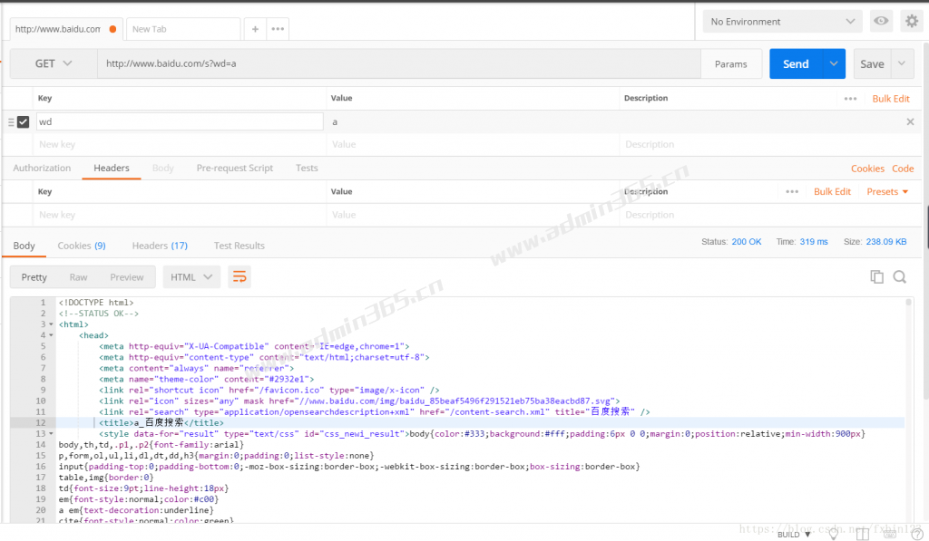Screen dimensions: 929x541
Task: Open the Cookies link near Code
Action: click(867, 169)
